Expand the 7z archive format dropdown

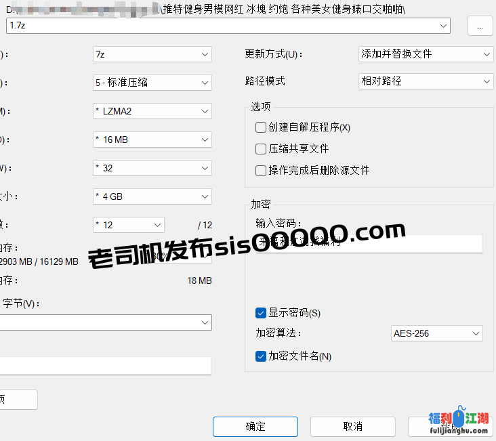point(205,54)
